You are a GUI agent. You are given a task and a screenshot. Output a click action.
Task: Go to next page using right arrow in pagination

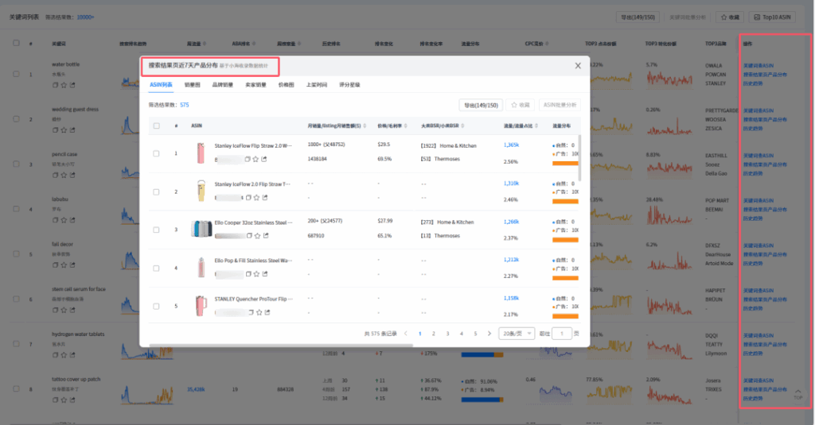[489, 334]
